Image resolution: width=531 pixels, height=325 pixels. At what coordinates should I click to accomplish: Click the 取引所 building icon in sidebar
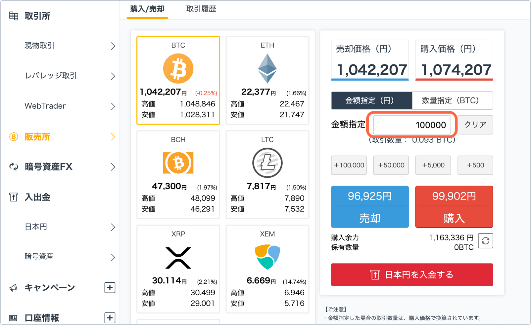[x=14, y=16]
